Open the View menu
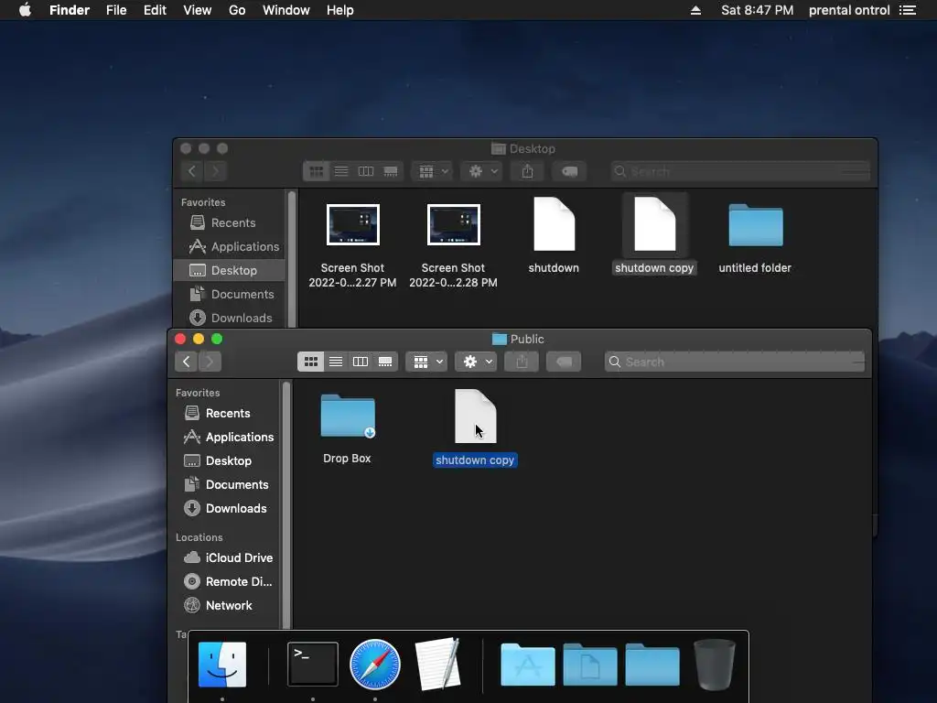 [198, 10]
